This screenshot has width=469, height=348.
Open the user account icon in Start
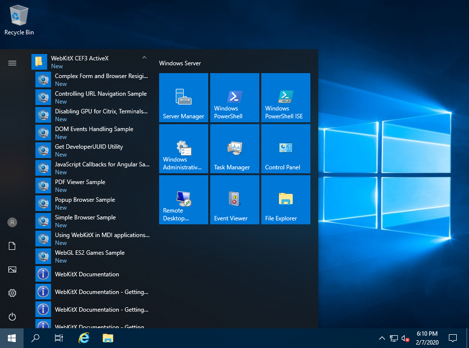click(12, 222)
